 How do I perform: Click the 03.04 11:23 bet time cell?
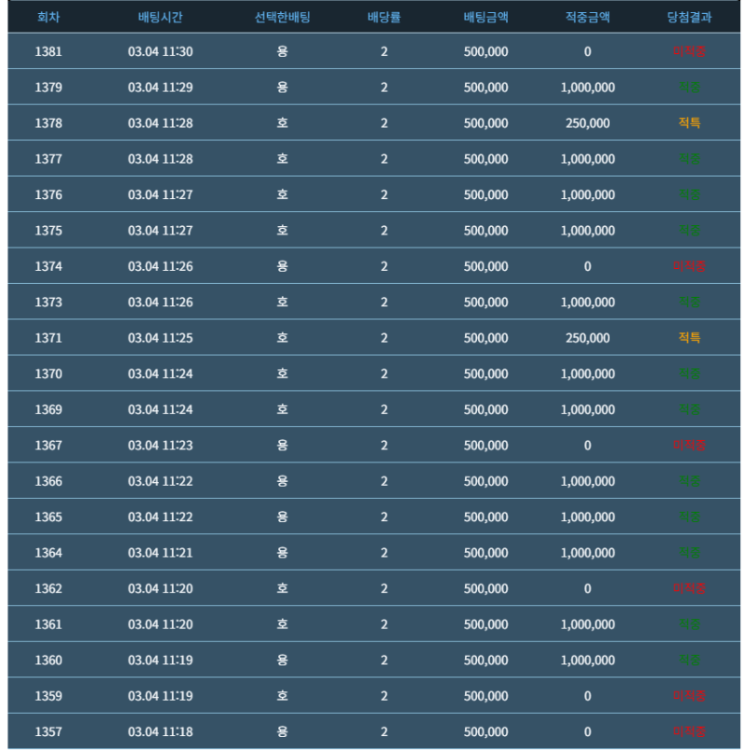pyautogui.click(x=160, y=445)
